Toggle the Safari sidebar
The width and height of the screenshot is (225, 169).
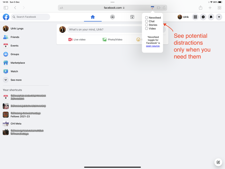point(6,8)
